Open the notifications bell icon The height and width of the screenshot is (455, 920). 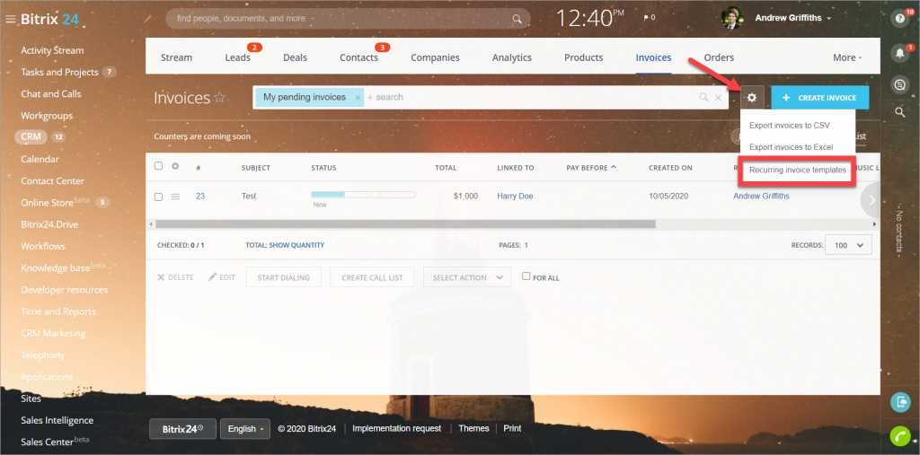(x=899, y=53)
